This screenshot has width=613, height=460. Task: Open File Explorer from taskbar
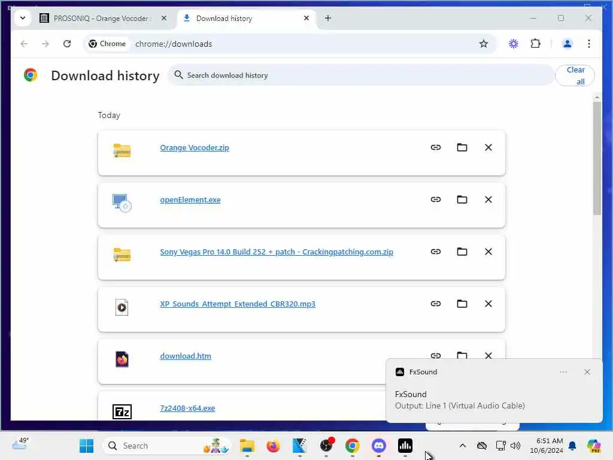pos(247,446)
